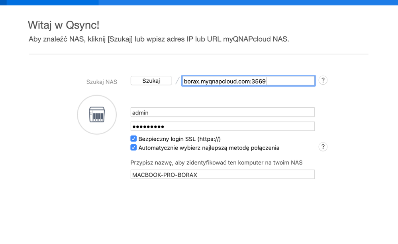The image size is (398, 244).
Task: Open help beside automatic connection method option
Action: [x=323, y=147]
